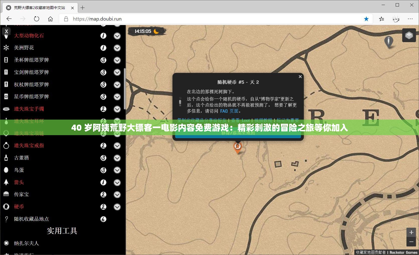Click the 古董酒 antique bottle icon
Screen dimensions: 419x255
coord(6,158)
